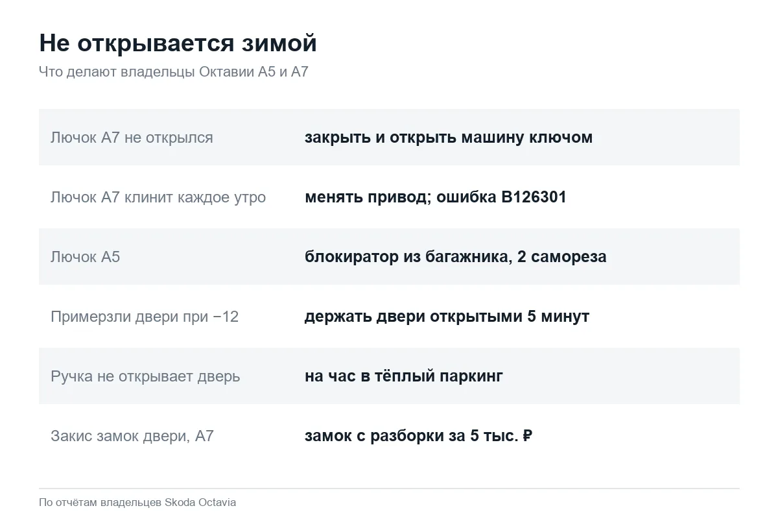Select subtitle "Что делают владельцы Октавии A5 и A7"
Image resolution: width=778 pixels, height=519 pixels.
[x=174, y=72]
